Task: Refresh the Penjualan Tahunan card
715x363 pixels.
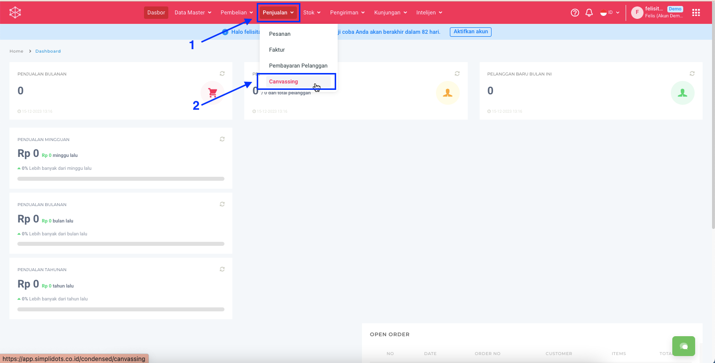Action: click(x=222, y=269)
